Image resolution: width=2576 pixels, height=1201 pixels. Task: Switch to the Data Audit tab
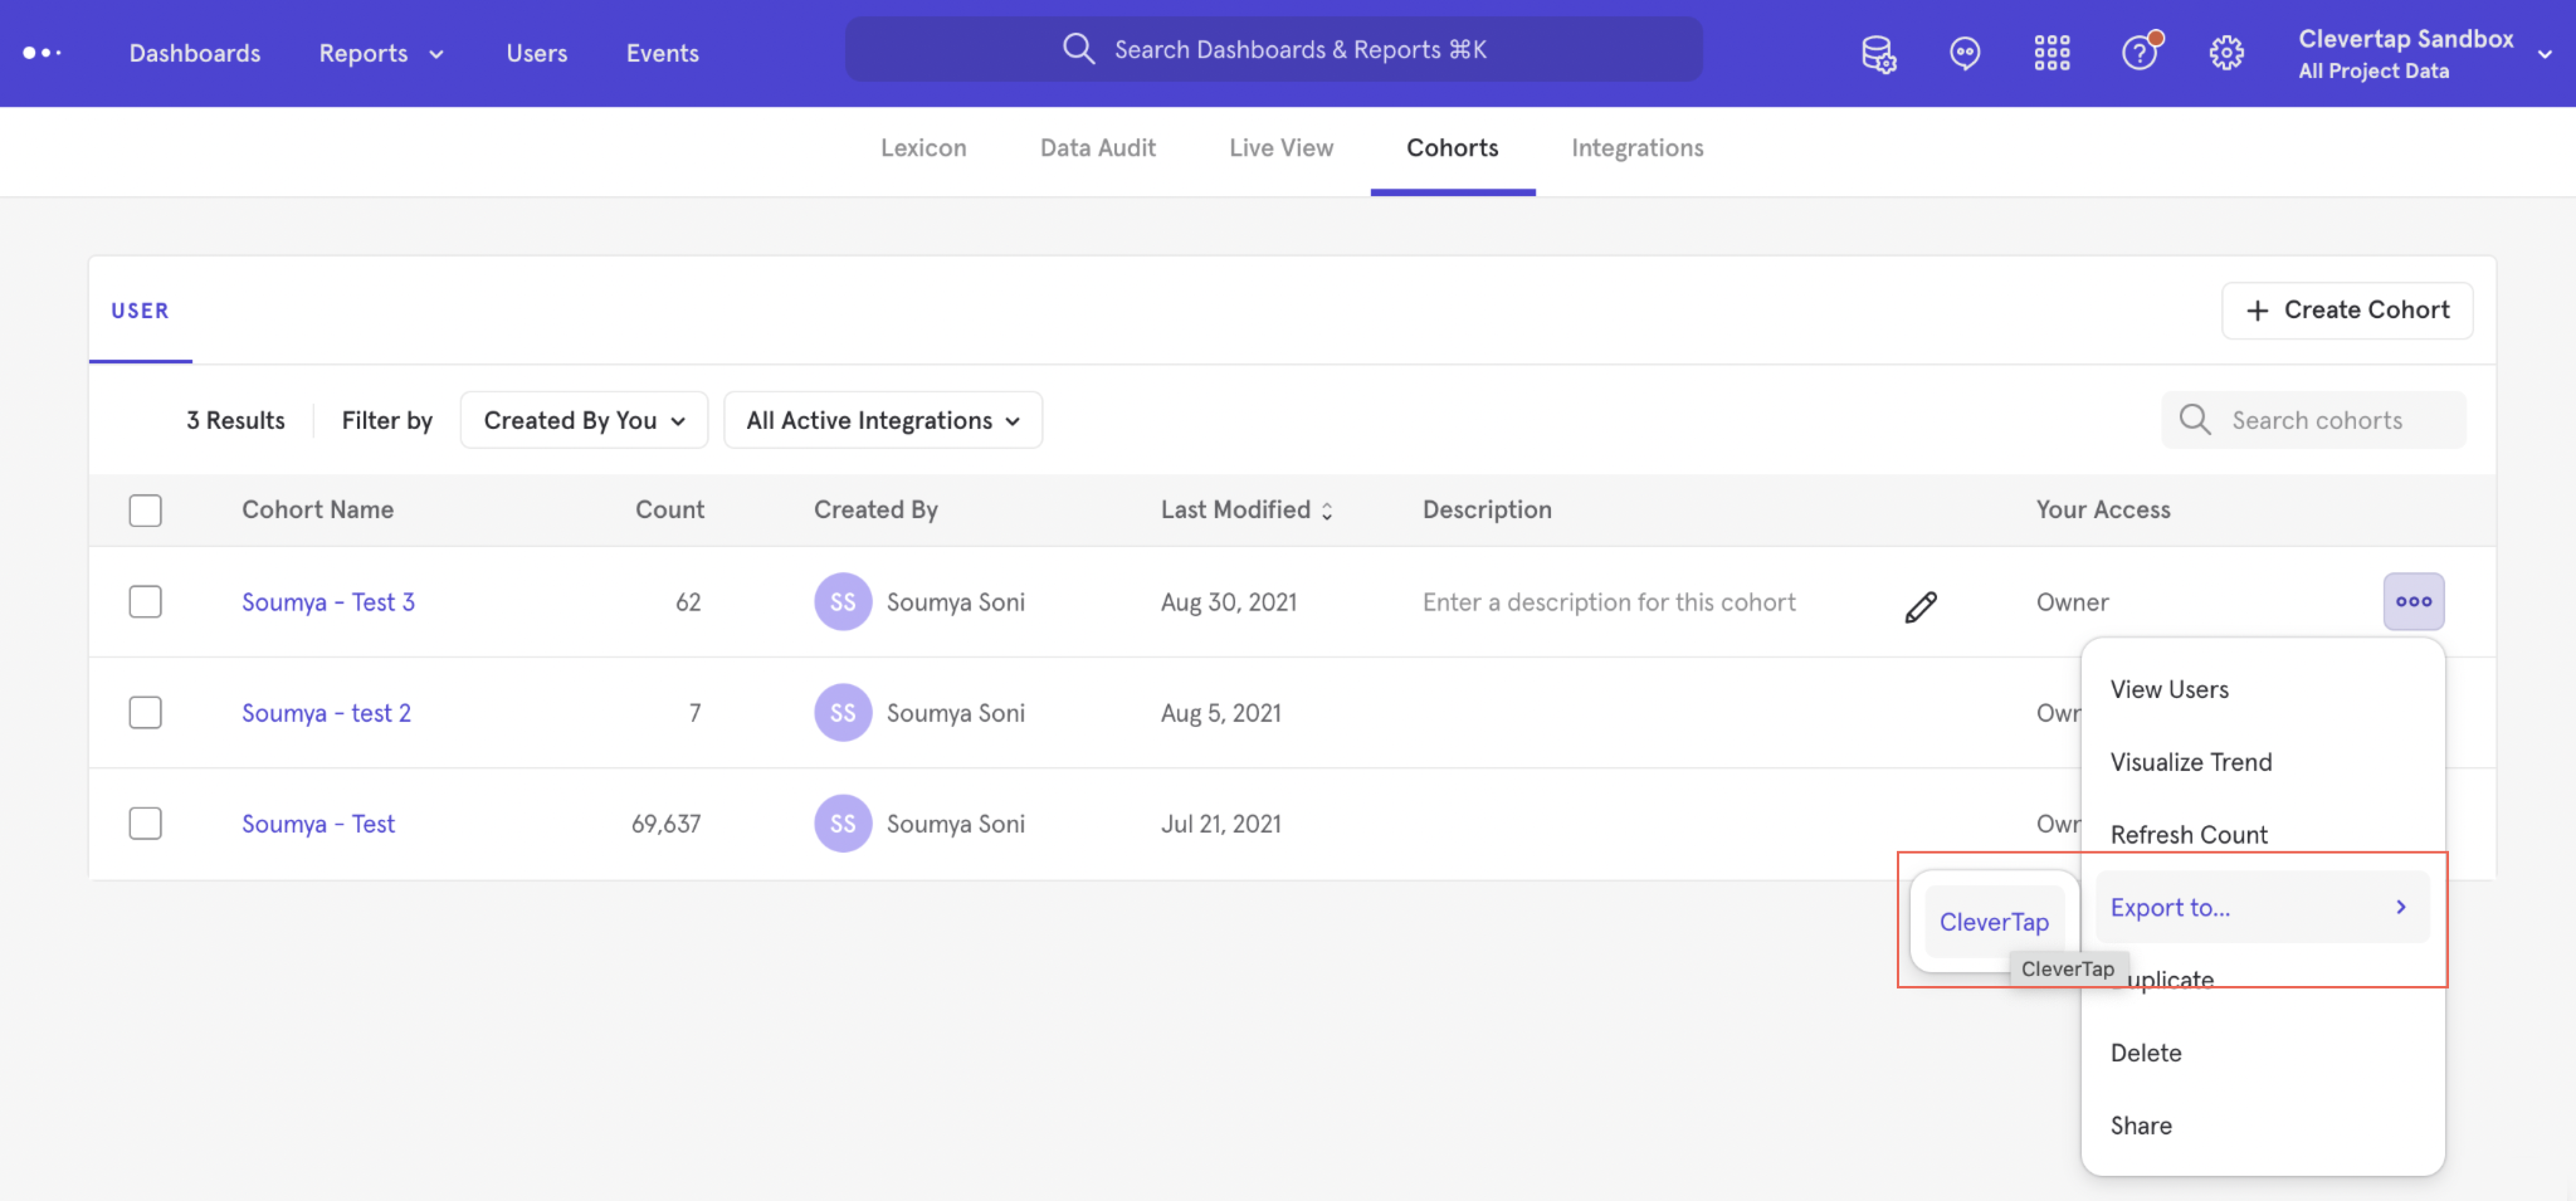(1097, 147)
